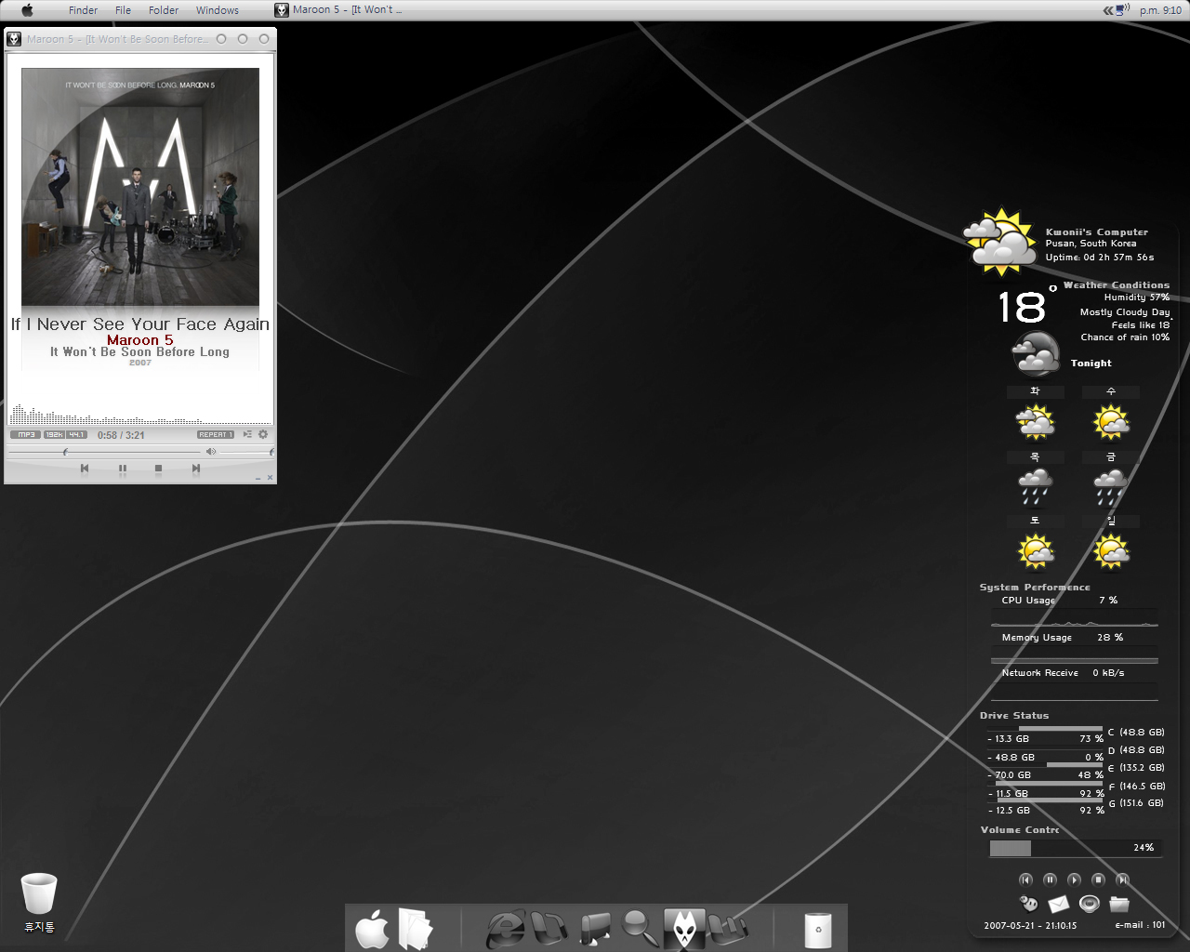Open the messenger chat bubble widget icon

(x=1028, y=904)
